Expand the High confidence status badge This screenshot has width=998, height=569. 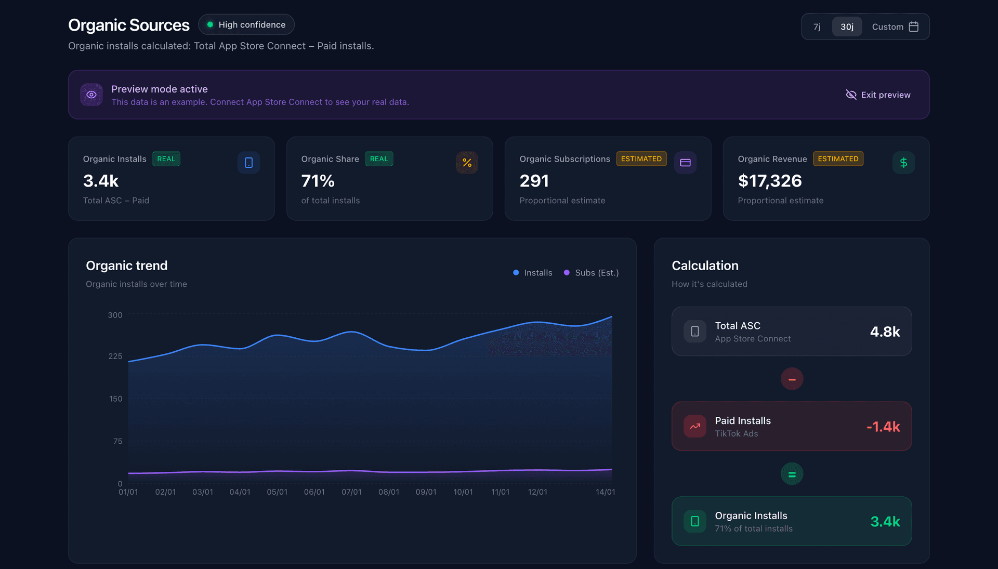pyautogui.click(x=246, y=24)
